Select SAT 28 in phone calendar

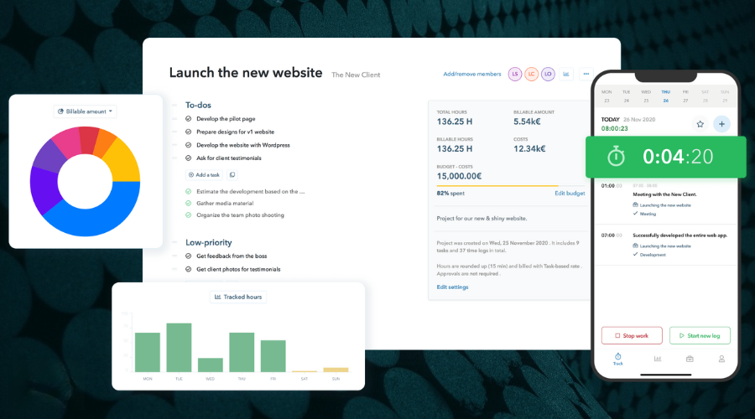point(705,96)
